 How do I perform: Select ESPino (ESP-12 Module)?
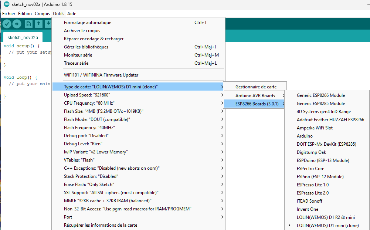(x=327, y=177)
